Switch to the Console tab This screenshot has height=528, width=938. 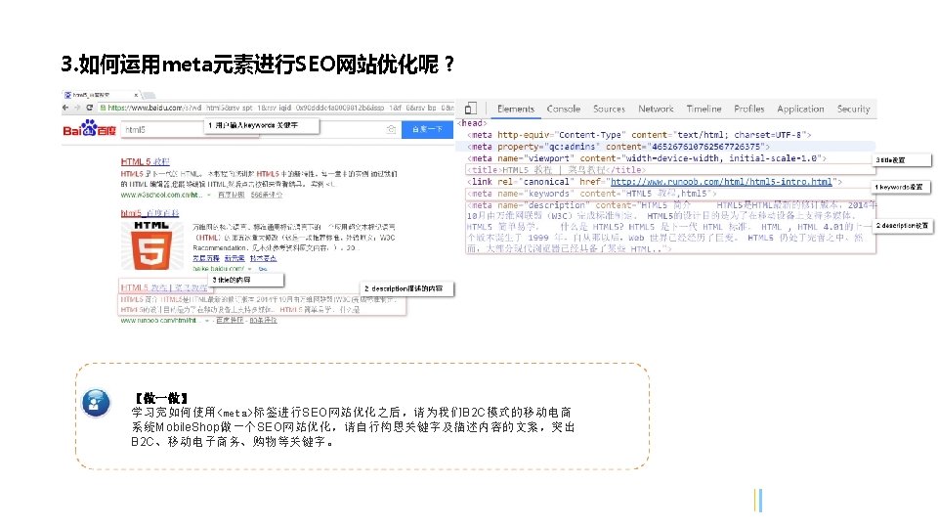[x=564, y=109]
